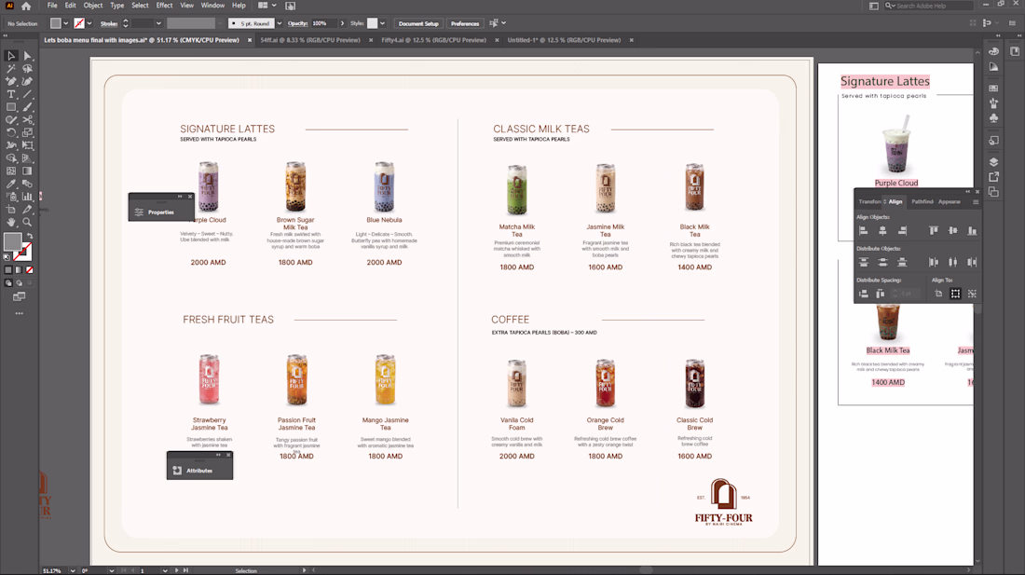Click Horizontal Distribute Center icon
1025x575 pixels.
click(953, 262)
